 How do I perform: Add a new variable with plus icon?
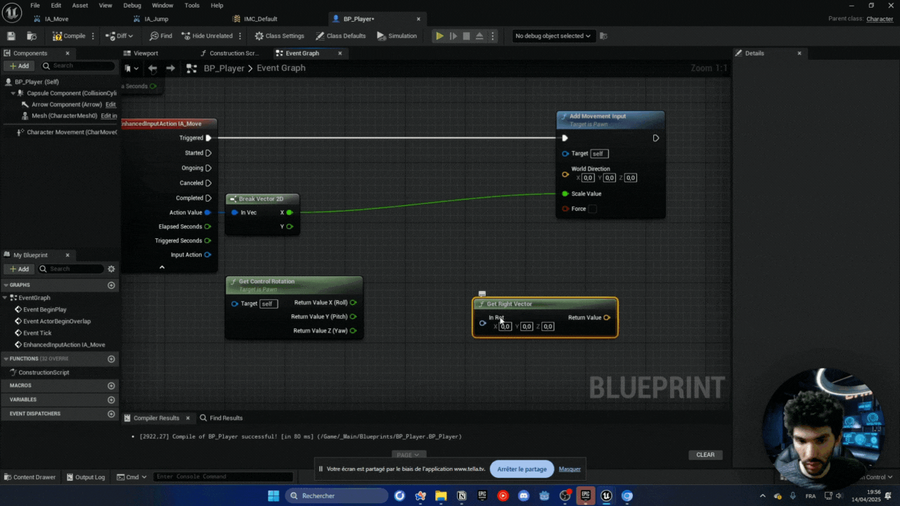[x=111, y=400]
